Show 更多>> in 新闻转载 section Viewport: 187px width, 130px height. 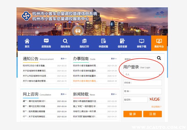114,94
